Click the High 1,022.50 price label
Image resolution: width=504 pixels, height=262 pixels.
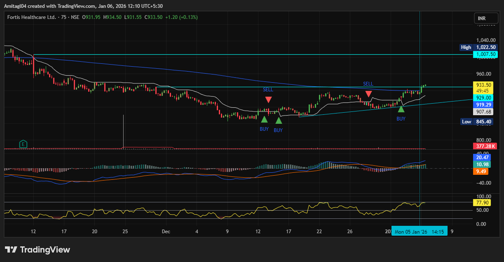479,47
